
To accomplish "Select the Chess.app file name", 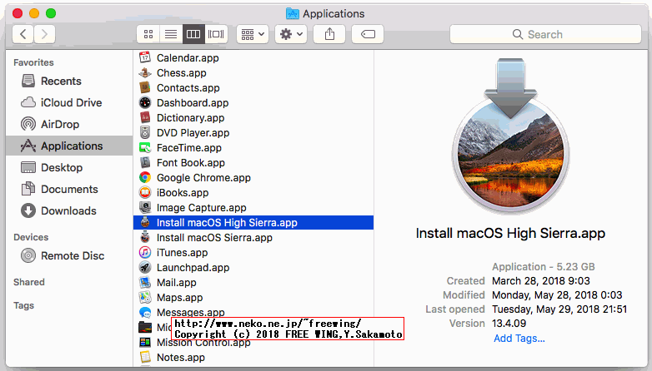I will [181, 73].
